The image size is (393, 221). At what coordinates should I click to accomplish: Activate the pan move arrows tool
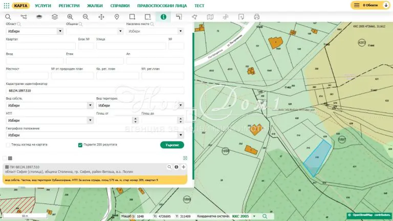101,17
